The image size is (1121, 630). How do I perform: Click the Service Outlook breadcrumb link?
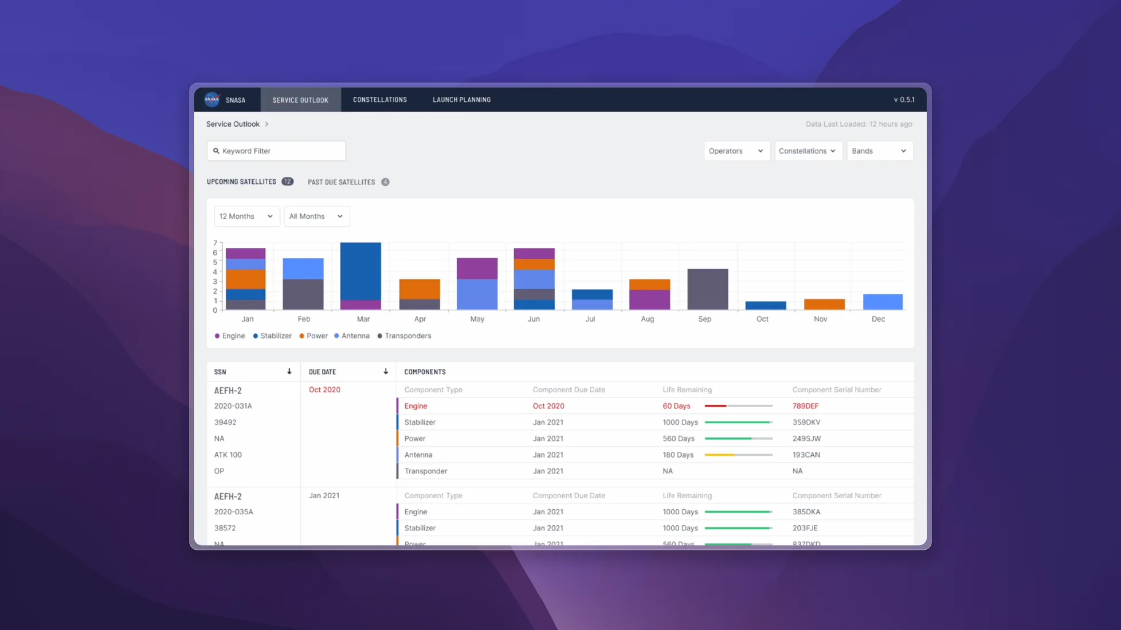coord(233,124)
